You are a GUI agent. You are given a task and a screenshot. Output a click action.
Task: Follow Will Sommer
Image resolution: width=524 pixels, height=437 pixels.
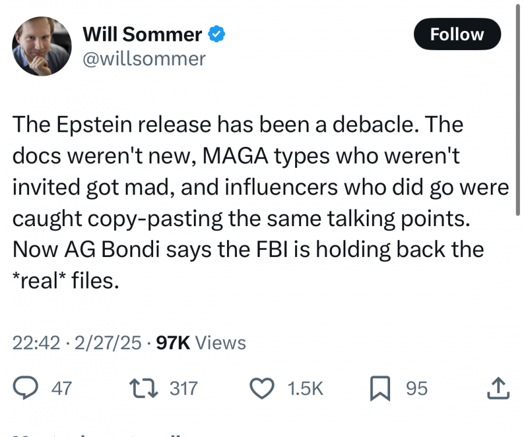(x=457, y=34)
